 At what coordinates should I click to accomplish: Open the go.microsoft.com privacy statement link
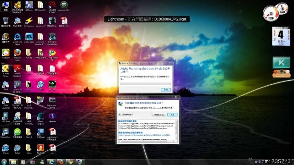[144, 135]
